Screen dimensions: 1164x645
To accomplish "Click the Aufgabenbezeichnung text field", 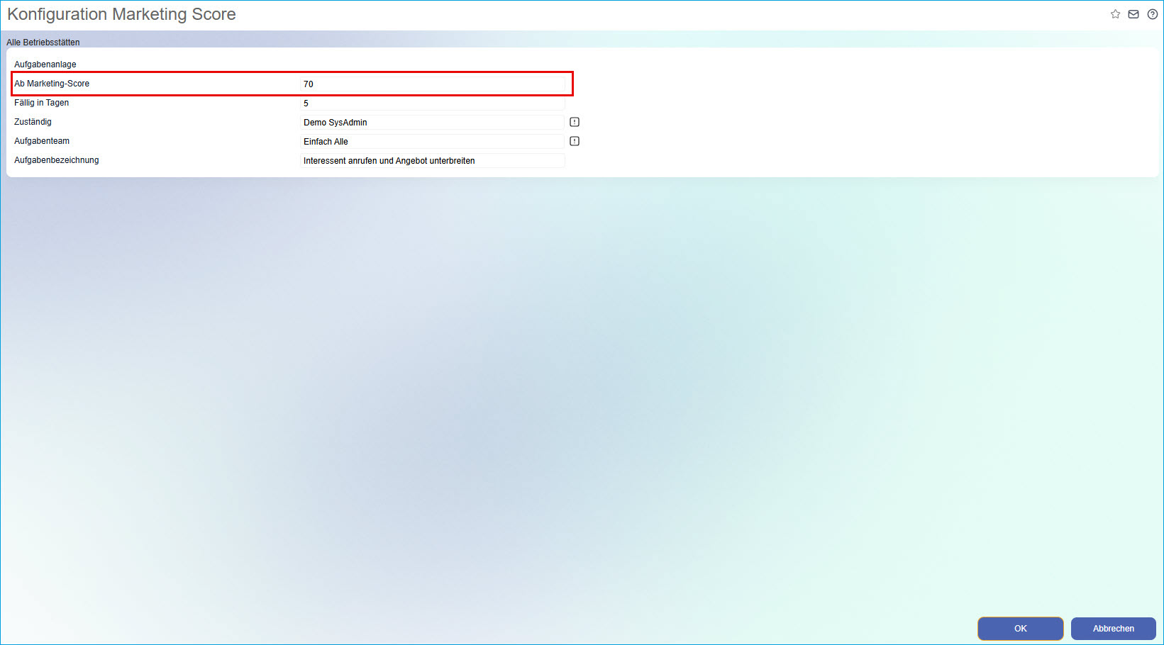I will [x=433, y=160].
